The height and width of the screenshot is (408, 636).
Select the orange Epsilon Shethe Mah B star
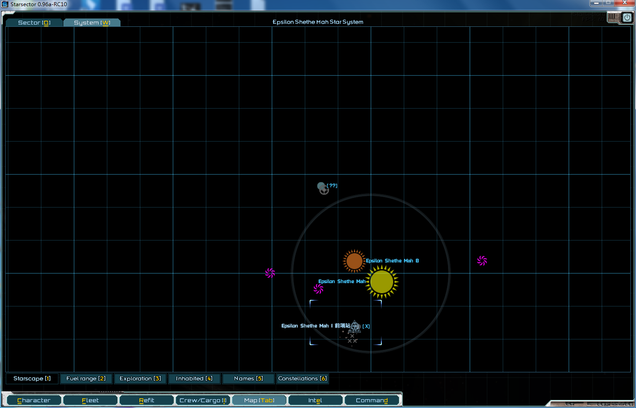(354, 261)
